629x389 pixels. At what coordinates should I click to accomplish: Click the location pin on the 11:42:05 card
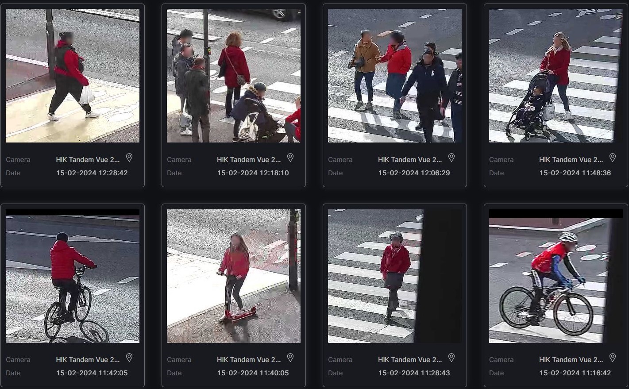129,358
